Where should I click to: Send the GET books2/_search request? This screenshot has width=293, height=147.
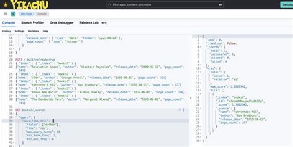(179, 110)
